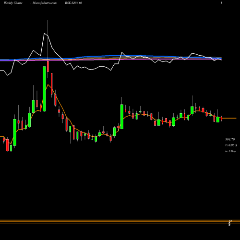
Task: Click the 'in 5 Days' label
Action: [x=230, y=151]
